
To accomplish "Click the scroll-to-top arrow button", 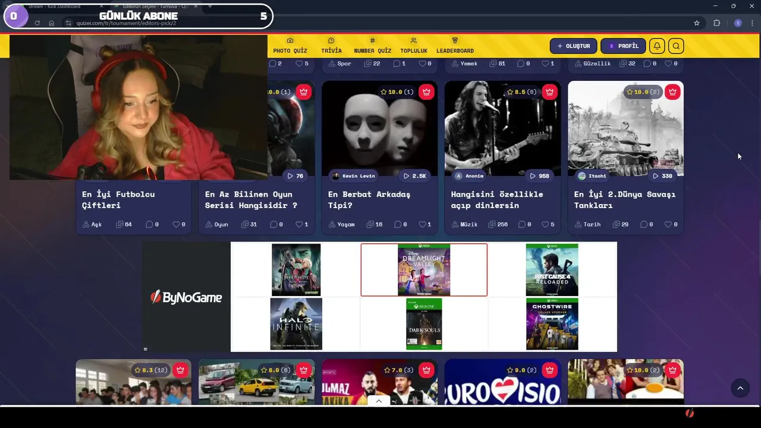I will 740,388.
